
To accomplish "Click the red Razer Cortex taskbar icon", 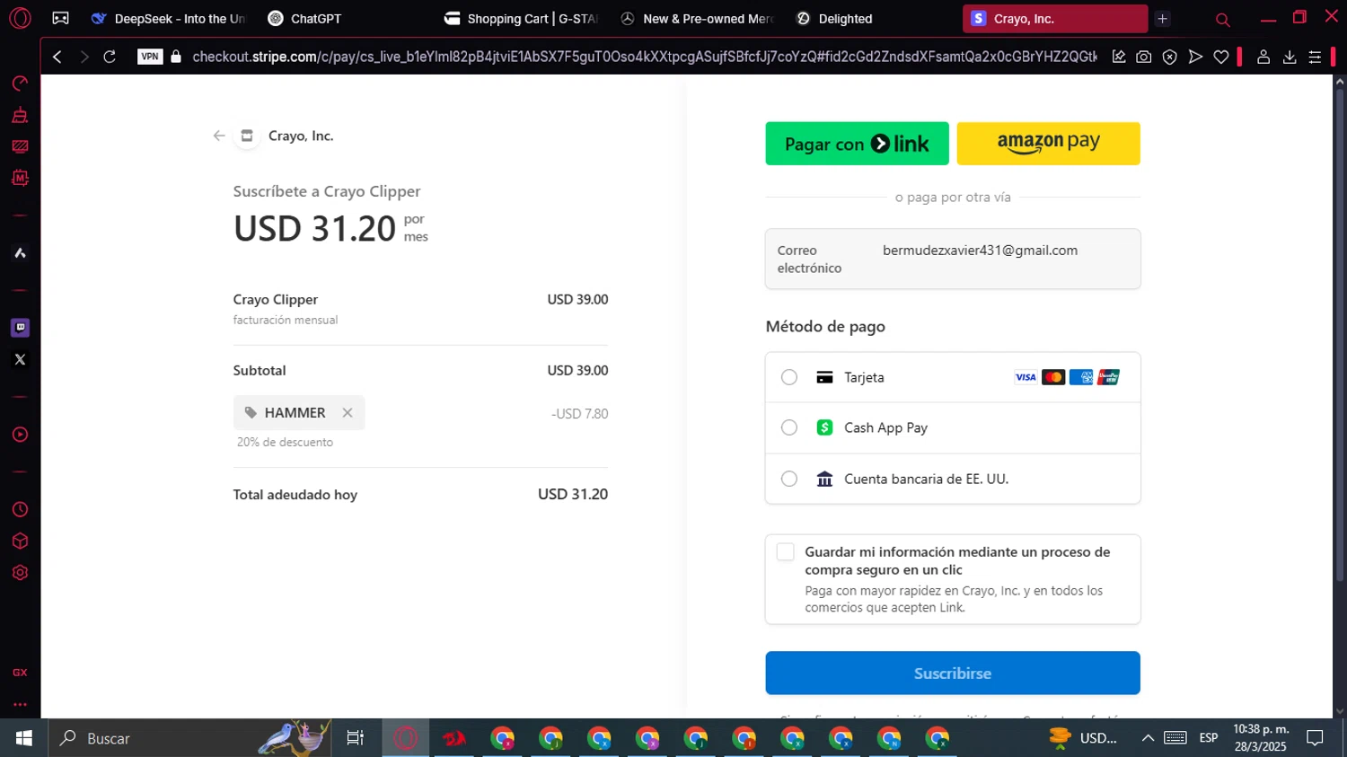I will tap(454, 738).
